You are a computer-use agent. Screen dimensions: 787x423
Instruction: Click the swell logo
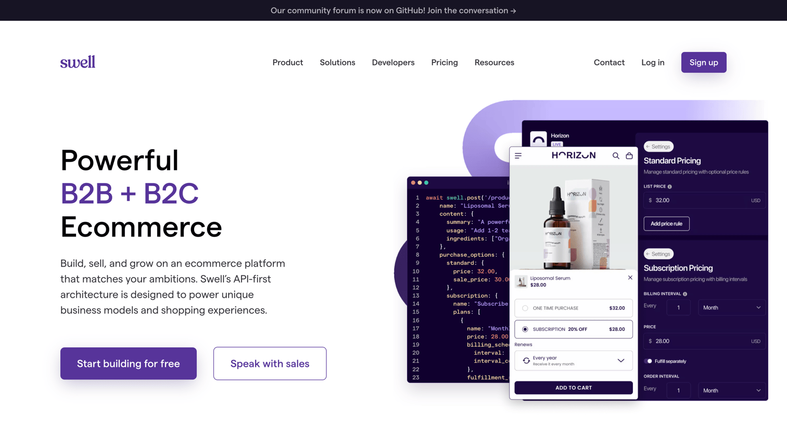[x=78, y=62]
